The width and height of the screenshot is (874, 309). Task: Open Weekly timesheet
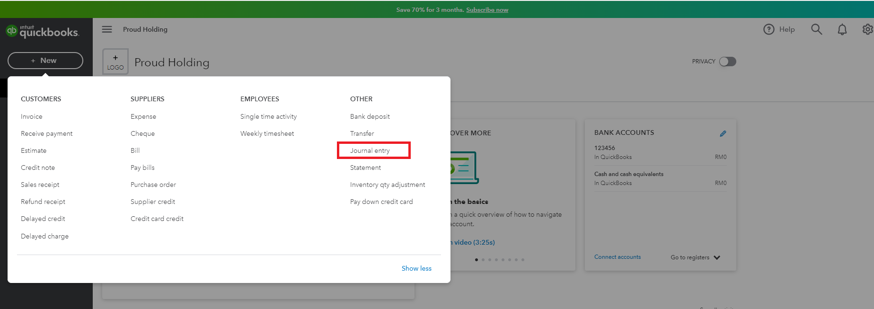point(267,133)
